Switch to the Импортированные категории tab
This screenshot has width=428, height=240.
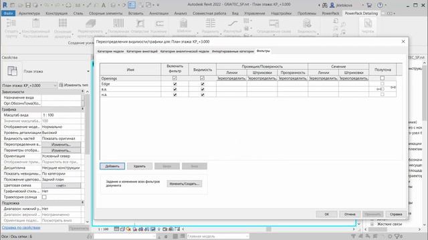coord(233,51)
